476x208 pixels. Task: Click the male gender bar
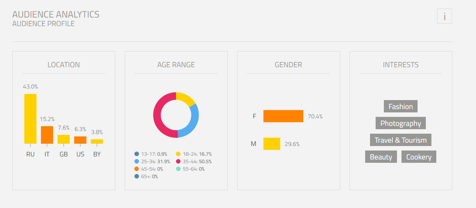click(272, 144)
